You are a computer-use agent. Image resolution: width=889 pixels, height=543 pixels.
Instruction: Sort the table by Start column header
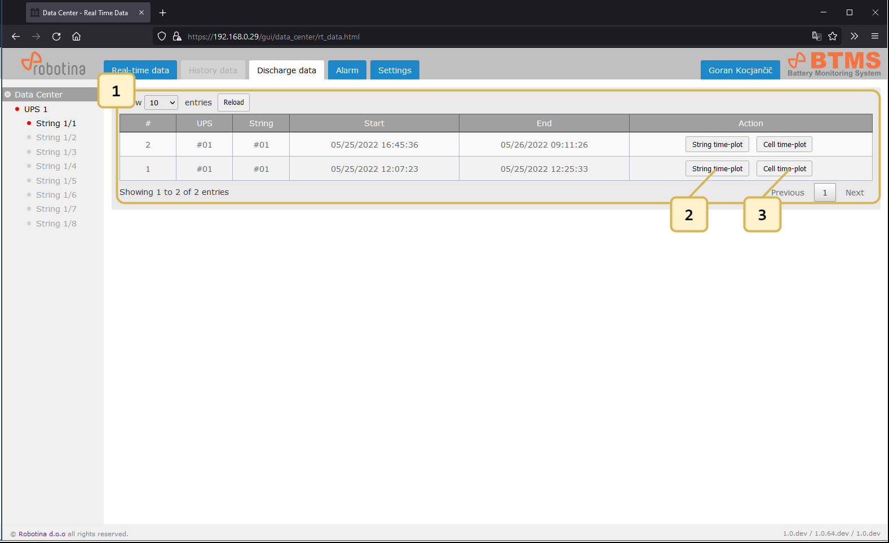pos(374,123)
